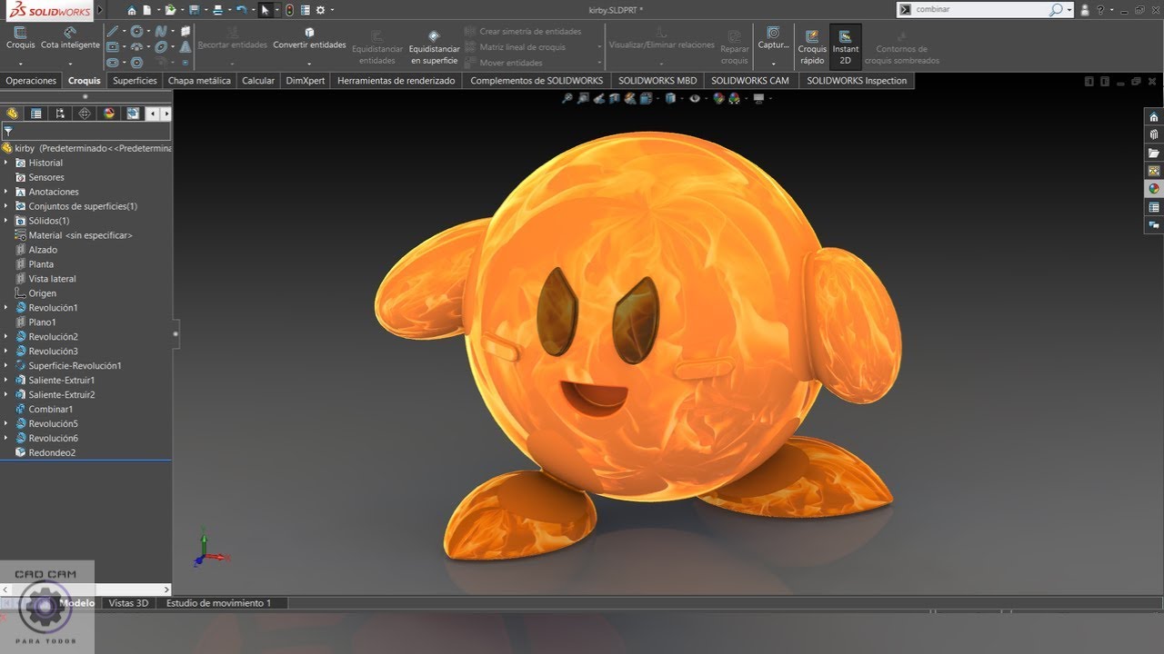1164x654 pixels.
Task: Open the SOLIDWORKS CAM tab
Action: click(x=750, y=81)
